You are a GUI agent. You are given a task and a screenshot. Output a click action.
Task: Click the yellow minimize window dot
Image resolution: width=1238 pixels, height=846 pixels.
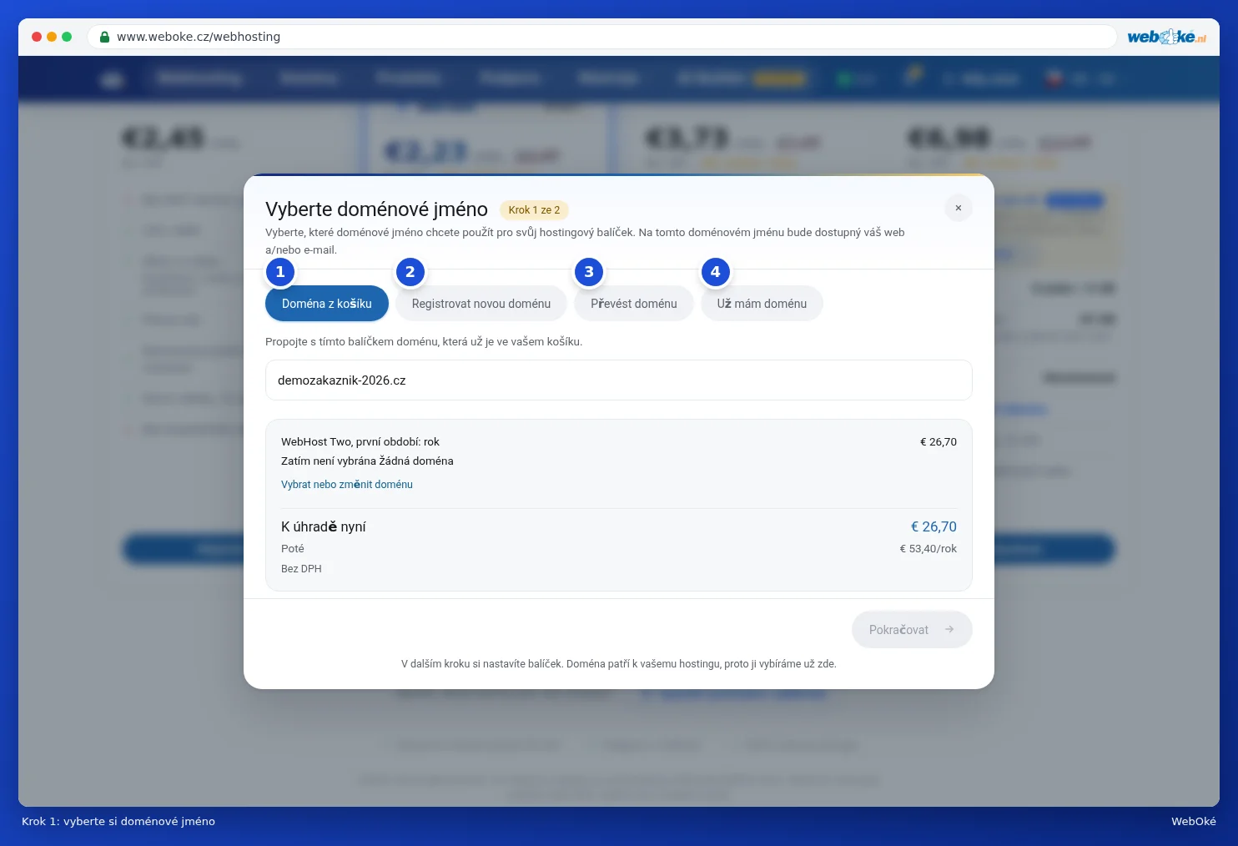point(52,37)
